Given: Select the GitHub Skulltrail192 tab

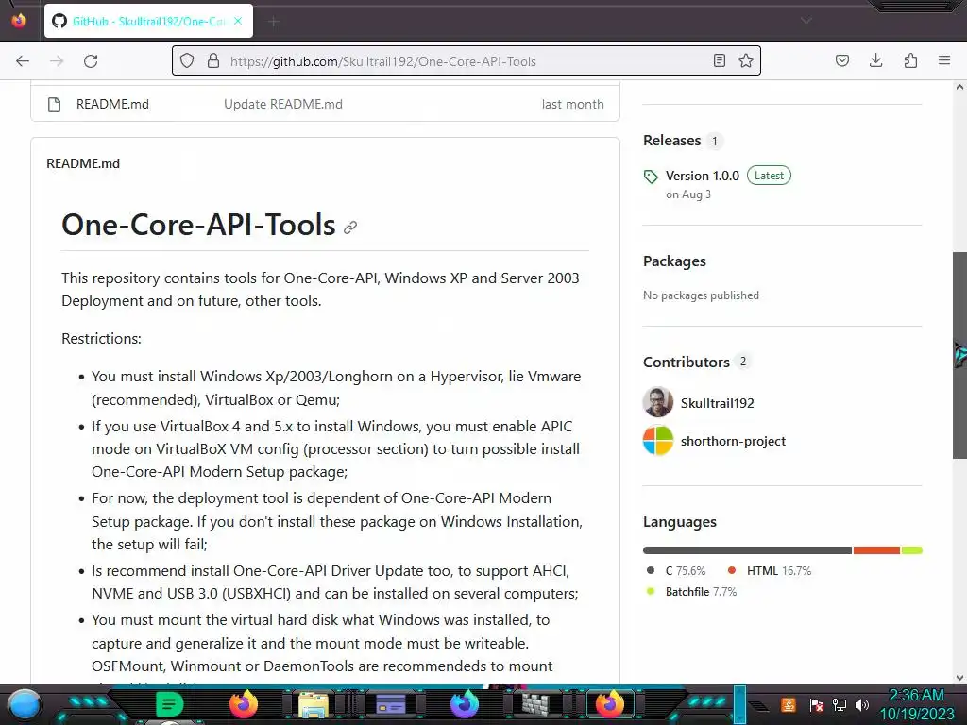Looking at the screenshot, I should pyautogui.click(x=148, y=21).
